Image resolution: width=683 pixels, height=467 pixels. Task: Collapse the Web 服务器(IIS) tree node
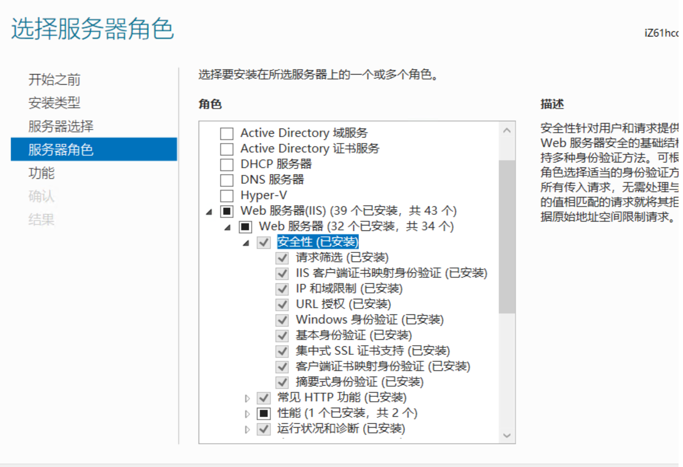coord(209,212)
